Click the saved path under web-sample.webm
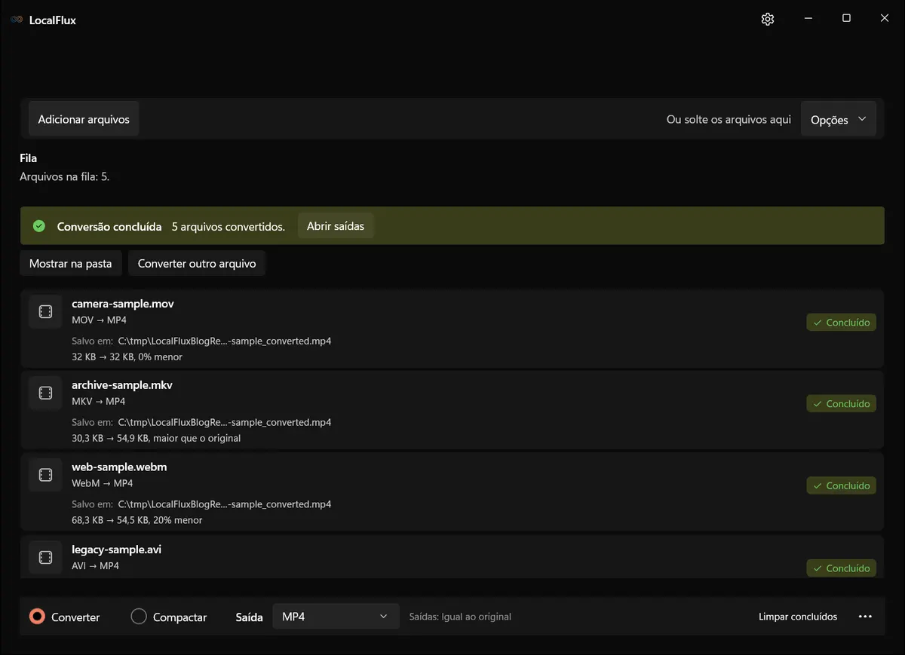The width and height of the screenshot is (905, 655). (225, 503)
